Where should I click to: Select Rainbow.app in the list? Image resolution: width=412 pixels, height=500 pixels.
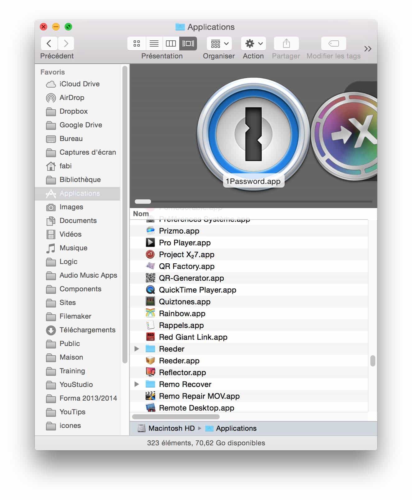click(249, 313)
